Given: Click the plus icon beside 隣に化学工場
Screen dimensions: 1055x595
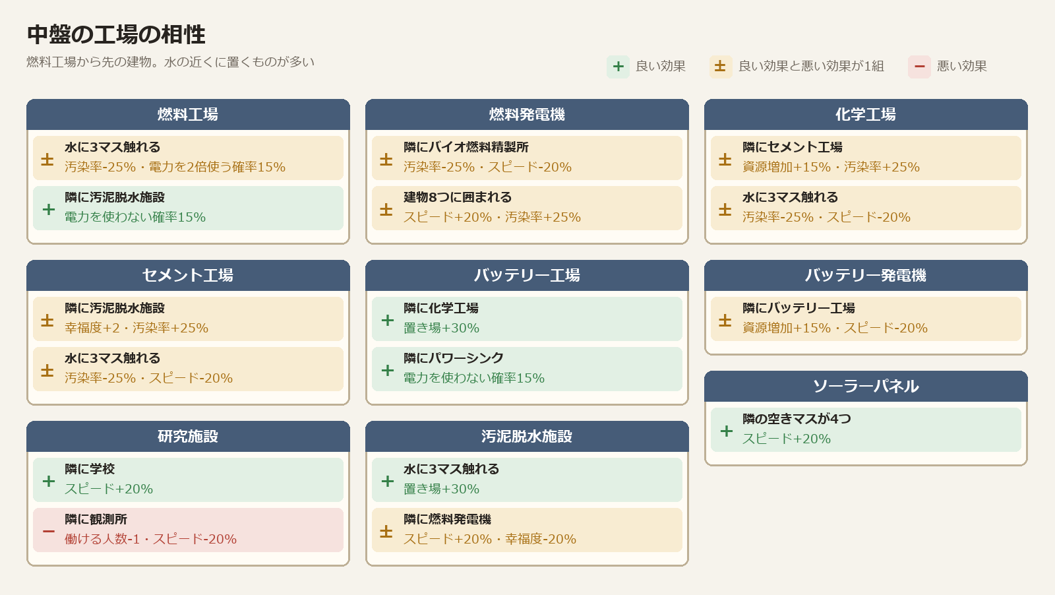Looking at the screenshot, I should [388, 320].
